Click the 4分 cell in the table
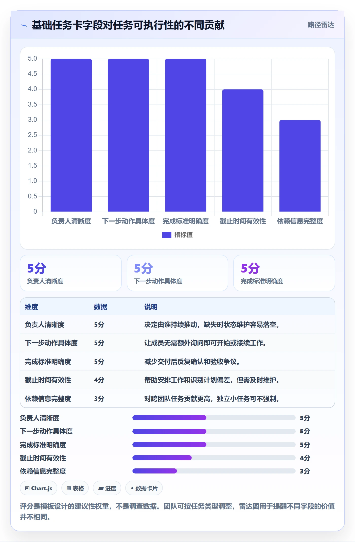 tap(99, 380)
